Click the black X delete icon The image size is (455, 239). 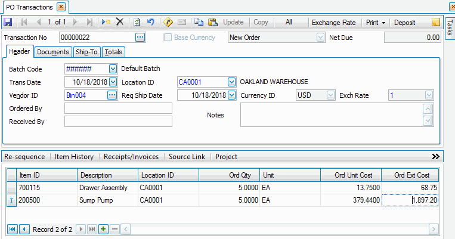(119, 22)
